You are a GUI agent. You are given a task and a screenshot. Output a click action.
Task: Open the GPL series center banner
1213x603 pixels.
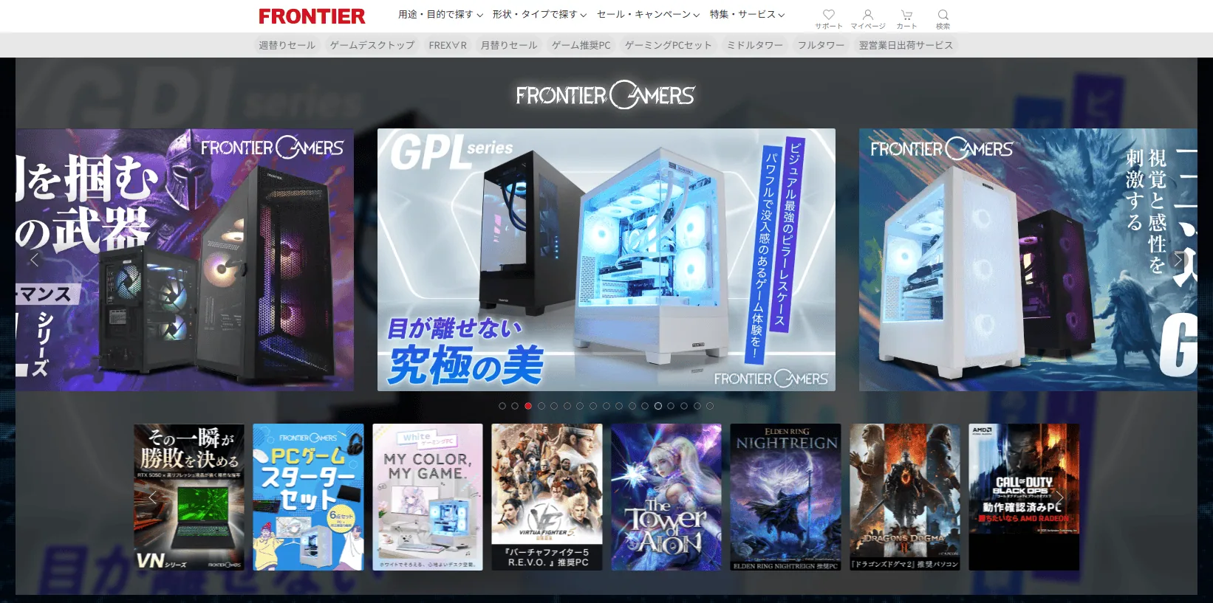tap(606, 260)
